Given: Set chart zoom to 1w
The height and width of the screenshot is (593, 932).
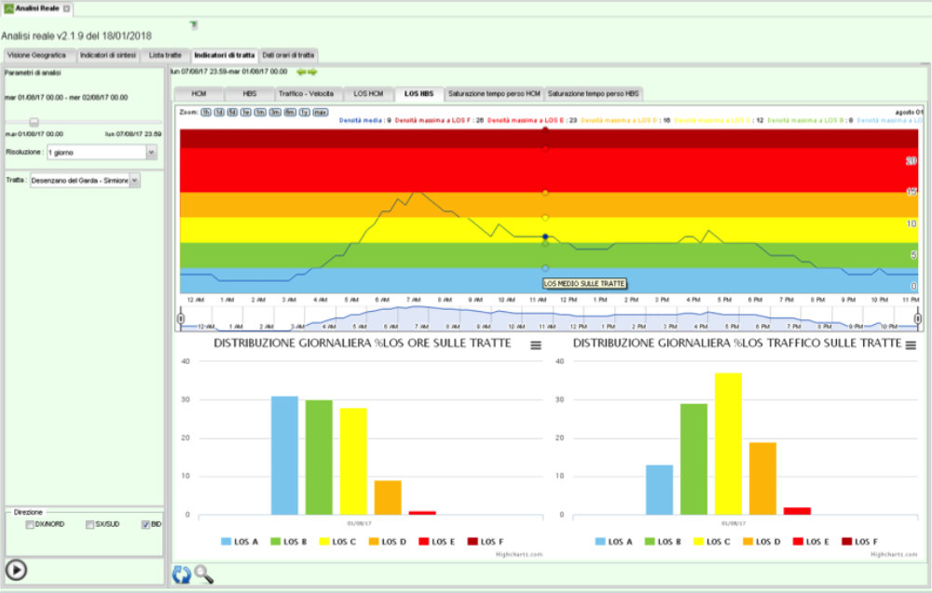Looking at the screenshot, I should click(x=245, y=113).
